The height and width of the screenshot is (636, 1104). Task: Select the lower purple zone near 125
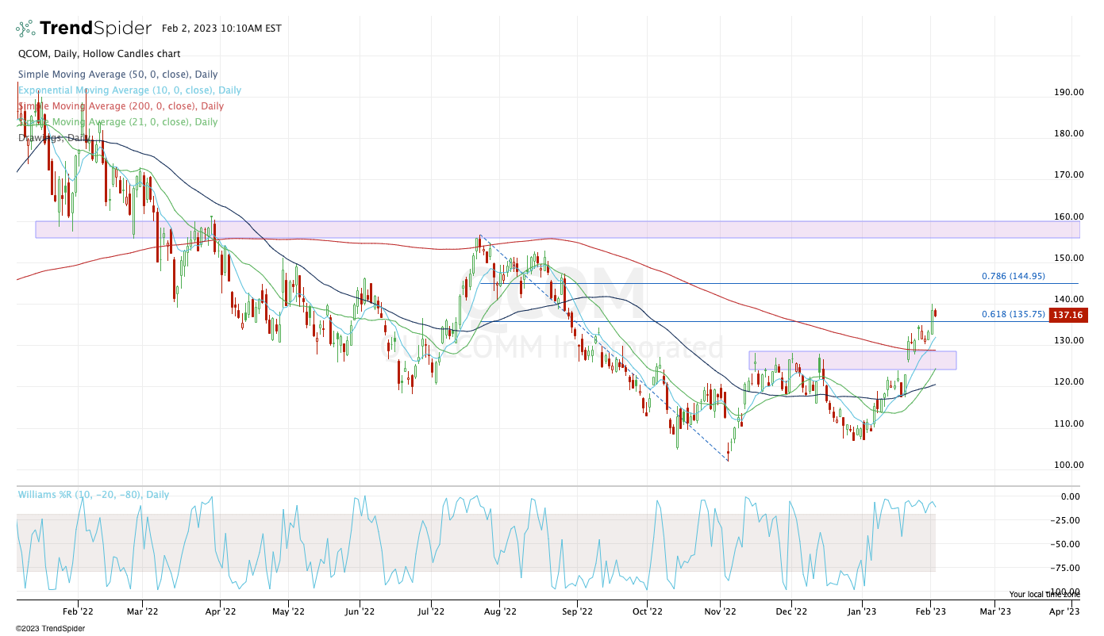pos(852,360)
